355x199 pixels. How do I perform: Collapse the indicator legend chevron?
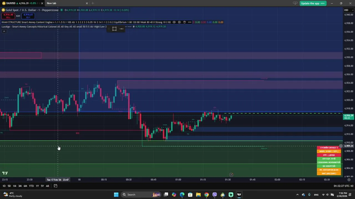pyautogui.click(x=4, y=31)
